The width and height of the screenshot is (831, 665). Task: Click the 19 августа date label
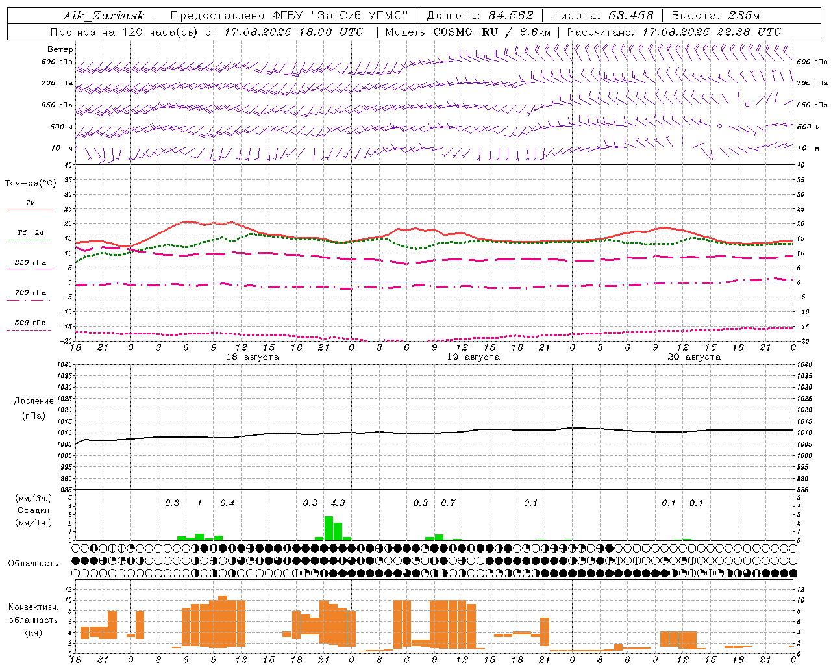(x=473, y=357)
